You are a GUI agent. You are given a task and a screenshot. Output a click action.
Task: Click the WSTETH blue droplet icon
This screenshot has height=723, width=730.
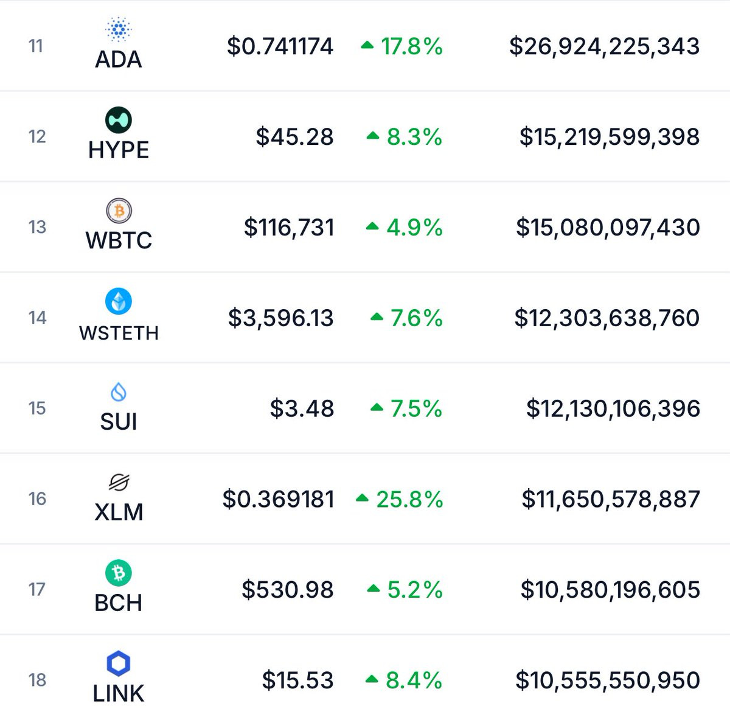coord(119,301)
